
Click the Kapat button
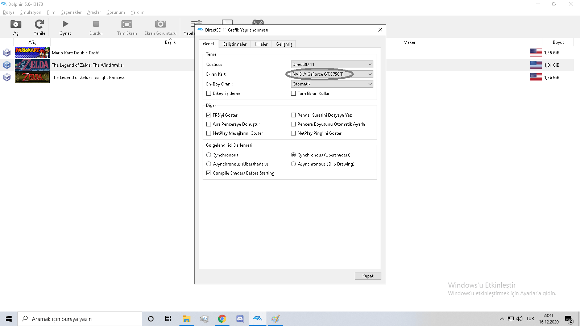368,276
